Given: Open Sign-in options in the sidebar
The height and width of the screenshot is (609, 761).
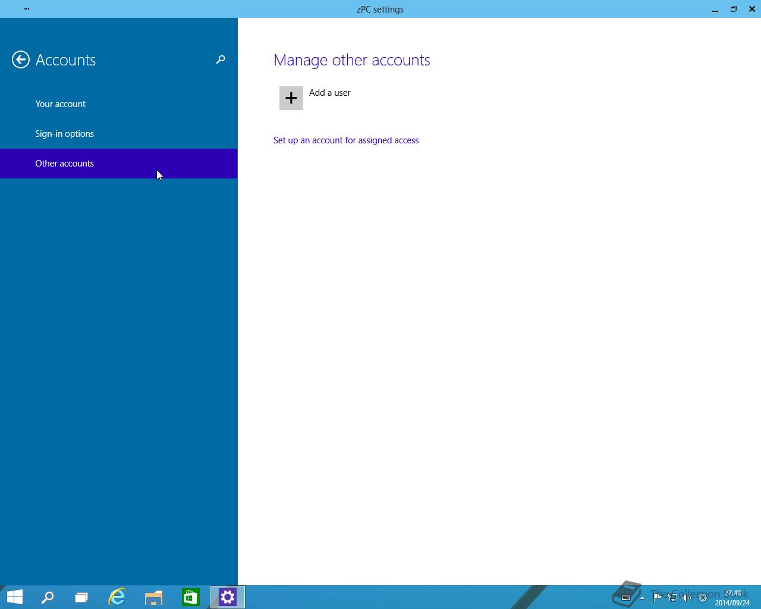Looking at the screenshot, I should (64, 134).
